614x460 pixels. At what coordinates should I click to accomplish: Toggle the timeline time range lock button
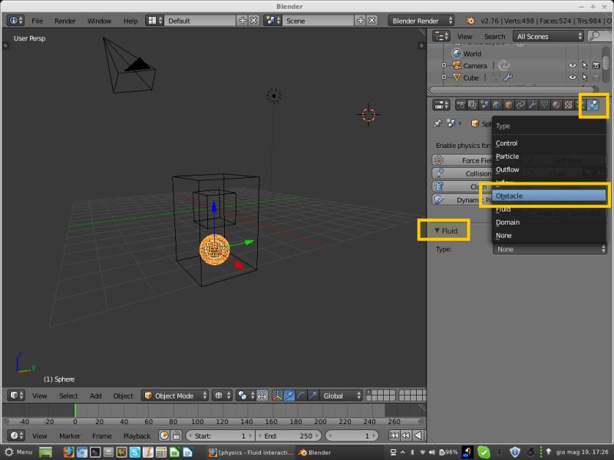[x=177, y=435]
